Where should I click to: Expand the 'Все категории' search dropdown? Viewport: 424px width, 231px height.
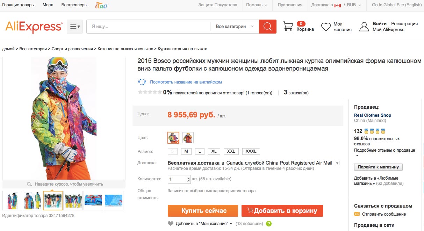click(x=235, y=27)
